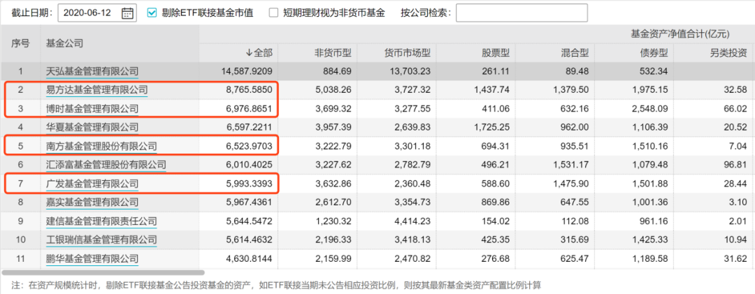Select total value 5,614.4632
The image size is (755, 294).
click(250, 240)
